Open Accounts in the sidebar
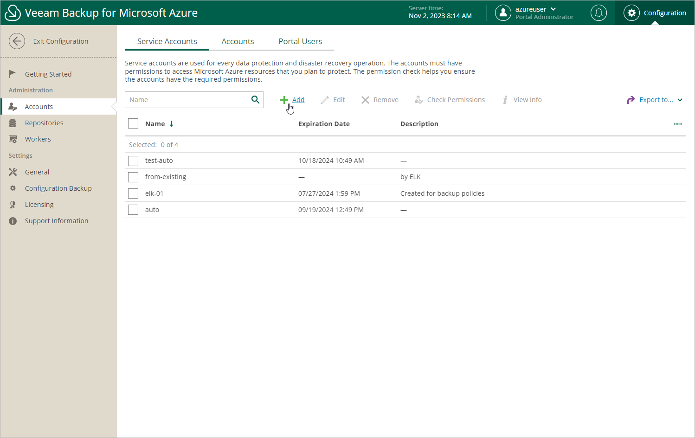The height and width of the screenshot is (438, 695). pos(58,107)
